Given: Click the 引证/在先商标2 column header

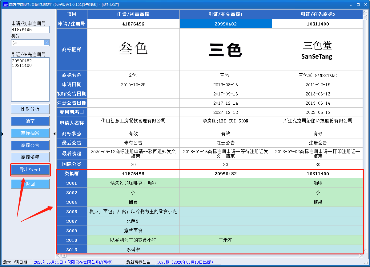Looking at the screenshot, I should pyautogui.click(x=318, y=14).
